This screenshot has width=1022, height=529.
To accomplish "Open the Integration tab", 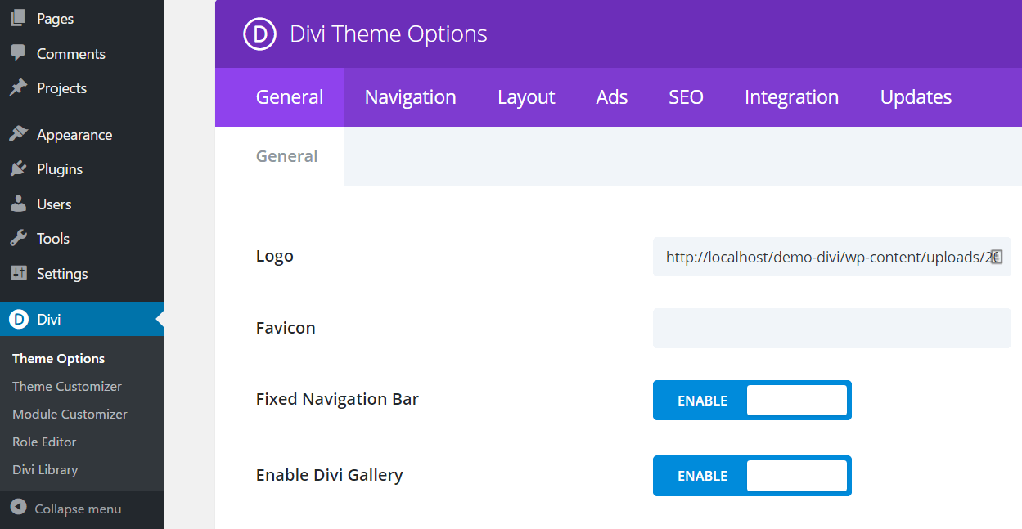I will click(791, 97).
